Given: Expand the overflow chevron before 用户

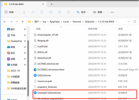Looking at the screenshot, I should (x=33, y=22).
